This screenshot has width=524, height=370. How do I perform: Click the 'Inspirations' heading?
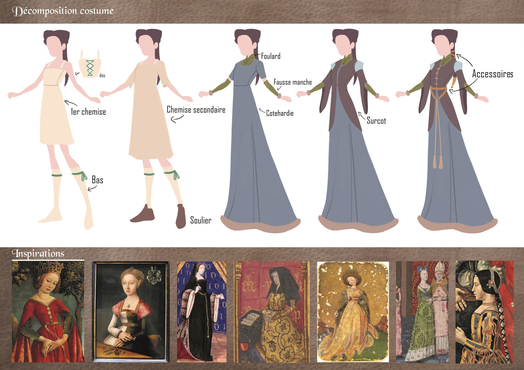38,254
